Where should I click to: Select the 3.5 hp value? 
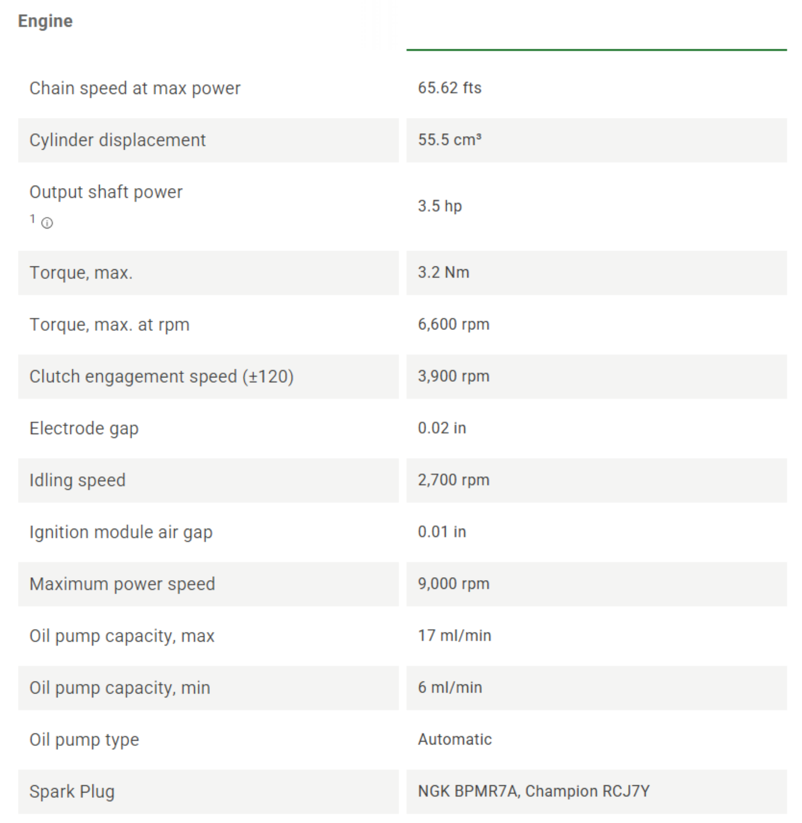pyautogui.click(x=440, y=206)
